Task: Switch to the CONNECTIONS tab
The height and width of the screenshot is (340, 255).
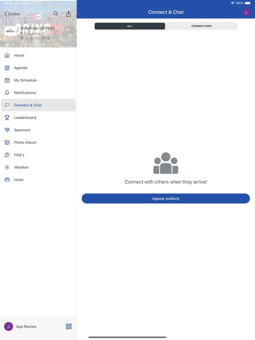Action: click(x=201, y=26)
